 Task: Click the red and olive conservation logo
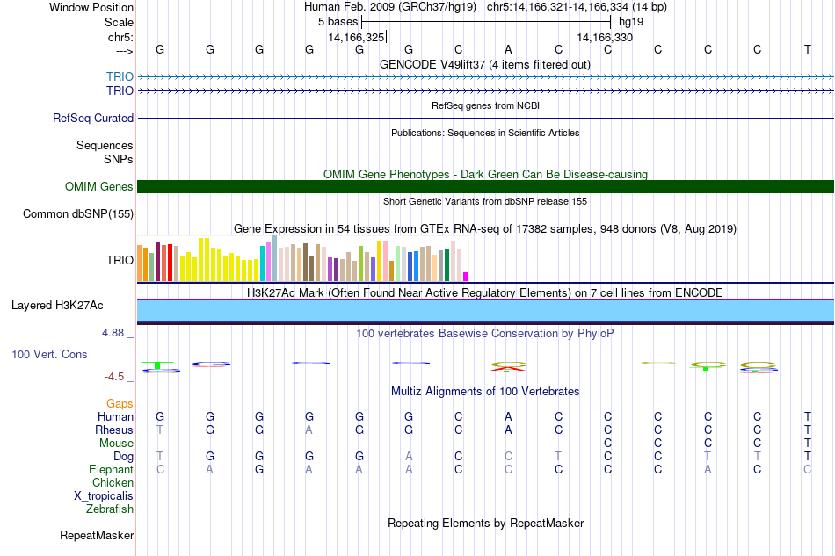[x=509, y=366]
